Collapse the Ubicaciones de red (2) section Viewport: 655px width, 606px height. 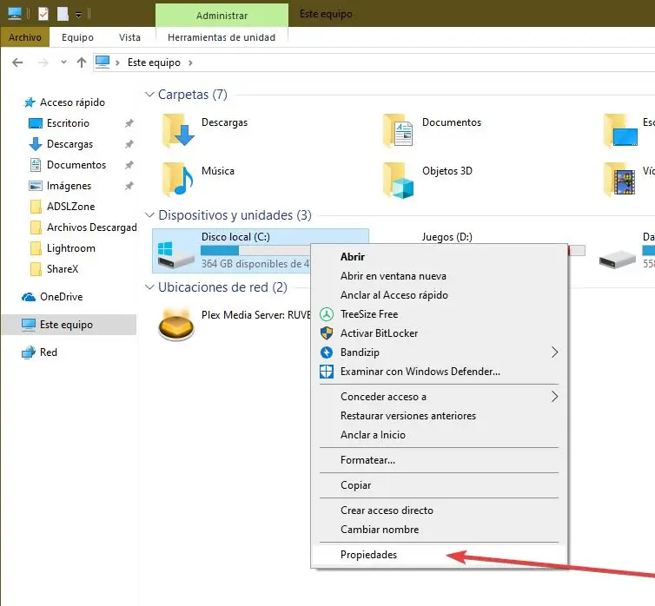(x=149, y=287)
